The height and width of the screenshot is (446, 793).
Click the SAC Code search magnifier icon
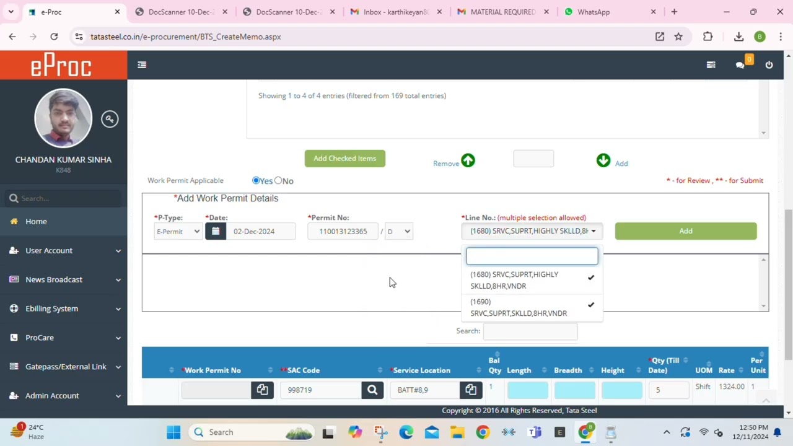coord(372,390)
